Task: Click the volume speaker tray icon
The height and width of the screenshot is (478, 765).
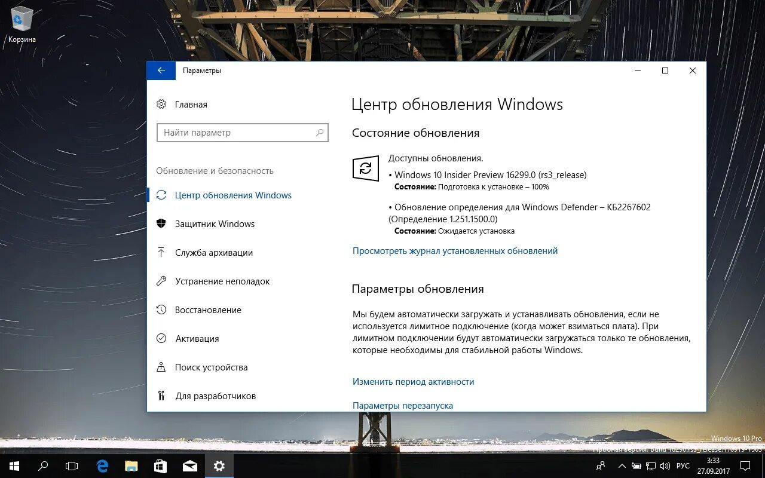Action: tap(665, 466)
